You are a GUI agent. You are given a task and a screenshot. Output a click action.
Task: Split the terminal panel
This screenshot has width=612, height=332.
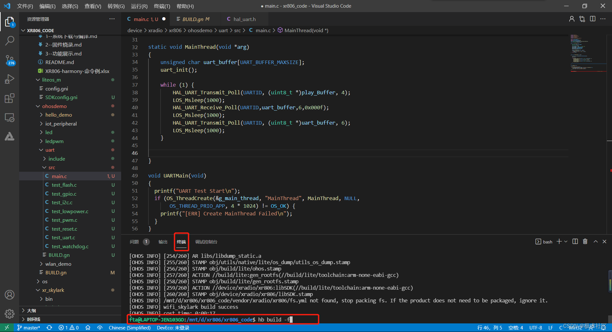coord(575,242)
